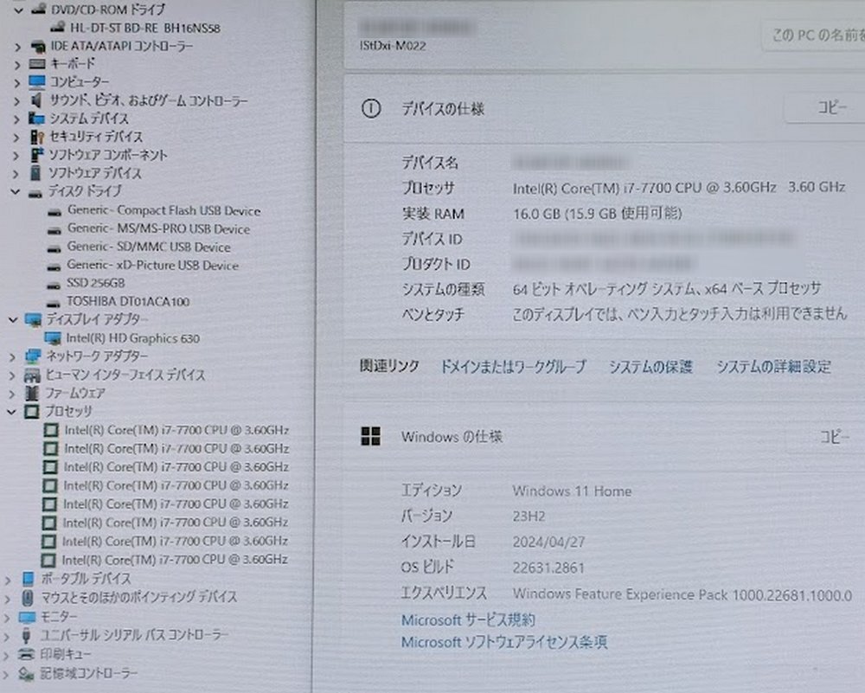Click the この PC の名前 rename button
Image resolution: width=865 pixels, height=693 pixels.
pos(814,35)
